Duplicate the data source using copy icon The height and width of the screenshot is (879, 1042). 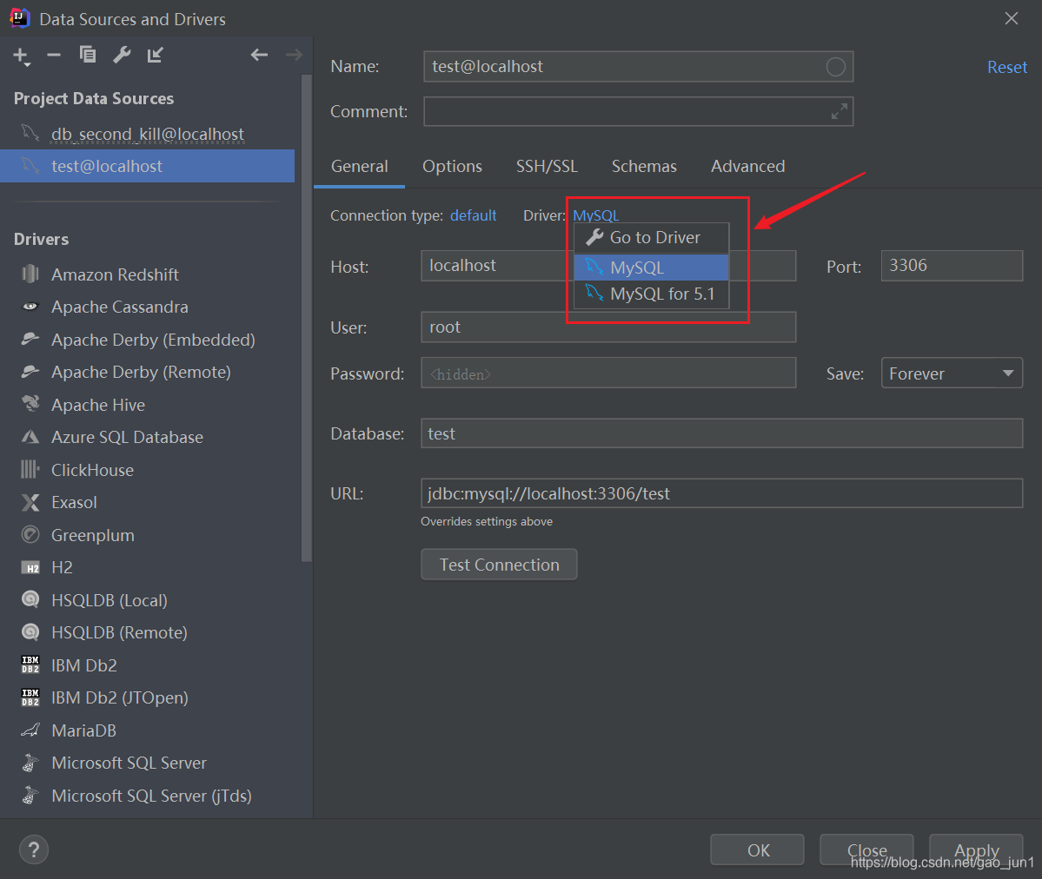[x=88, y=55]
